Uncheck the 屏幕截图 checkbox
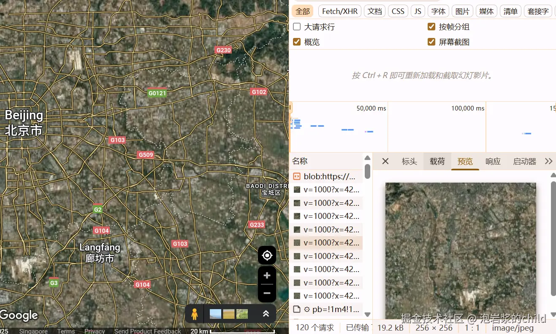 [431, 42]
